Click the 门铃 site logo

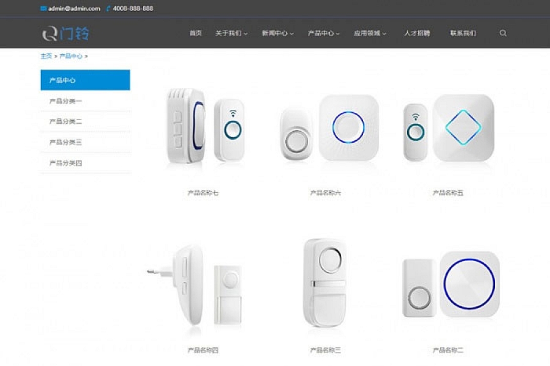(x=65, y=34)
